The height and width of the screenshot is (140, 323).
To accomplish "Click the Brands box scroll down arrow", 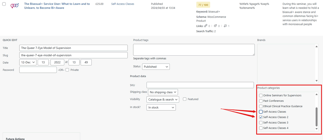I will (x=316, y=81).
